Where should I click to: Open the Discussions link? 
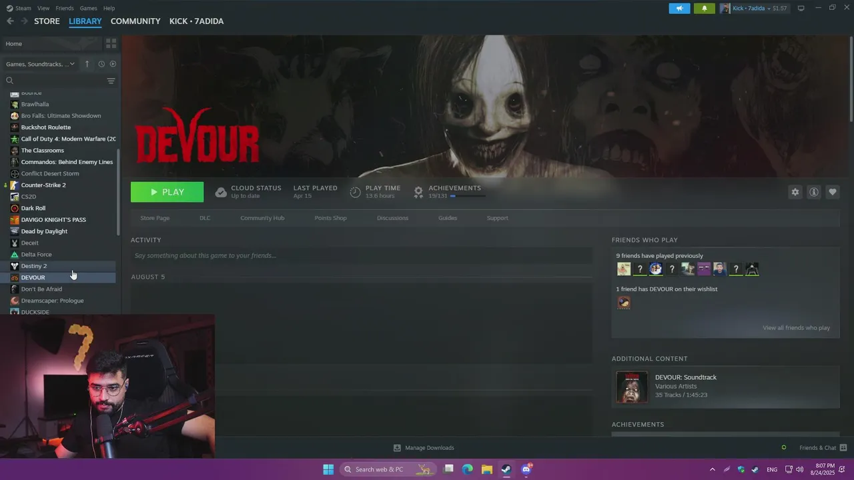click(392, 218)
